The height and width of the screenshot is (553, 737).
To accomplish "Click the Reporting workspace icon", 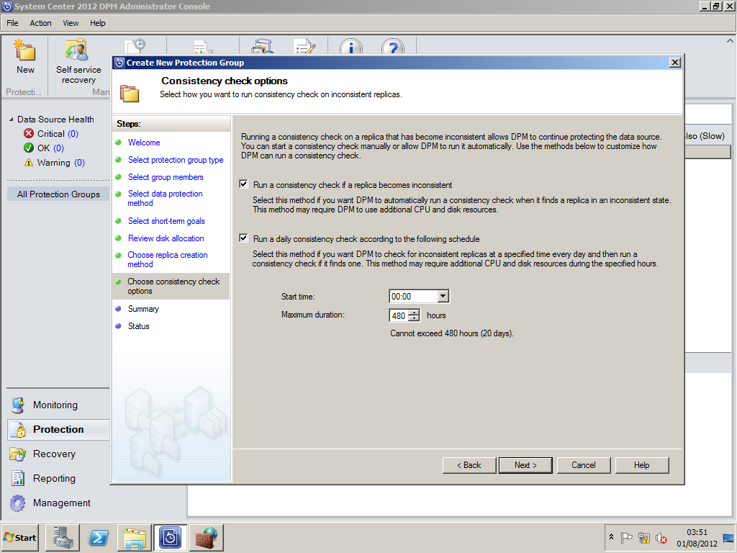I will click(x=18, y=478).
